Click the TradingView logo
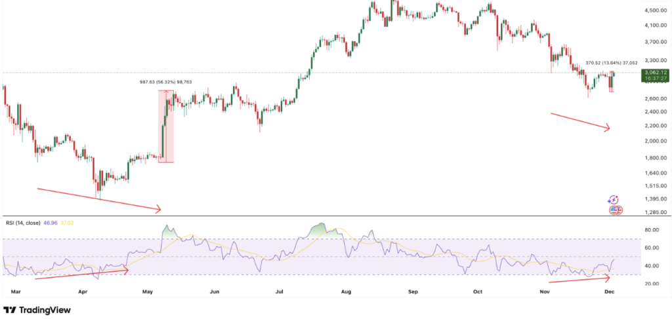The height and width of the screenshot is (319, 672). point(37,310)
